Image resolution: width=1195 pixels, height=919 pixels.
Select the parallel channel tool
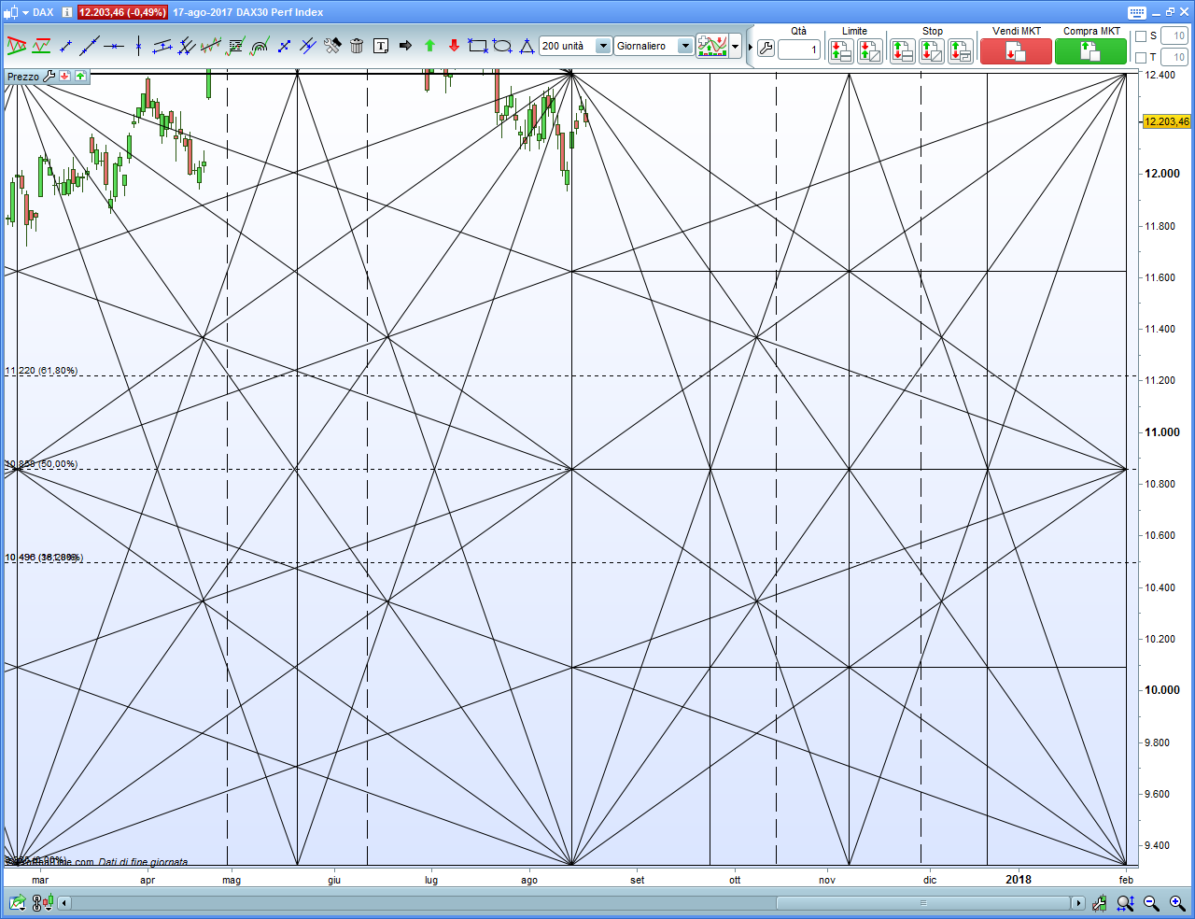[162, 46]
